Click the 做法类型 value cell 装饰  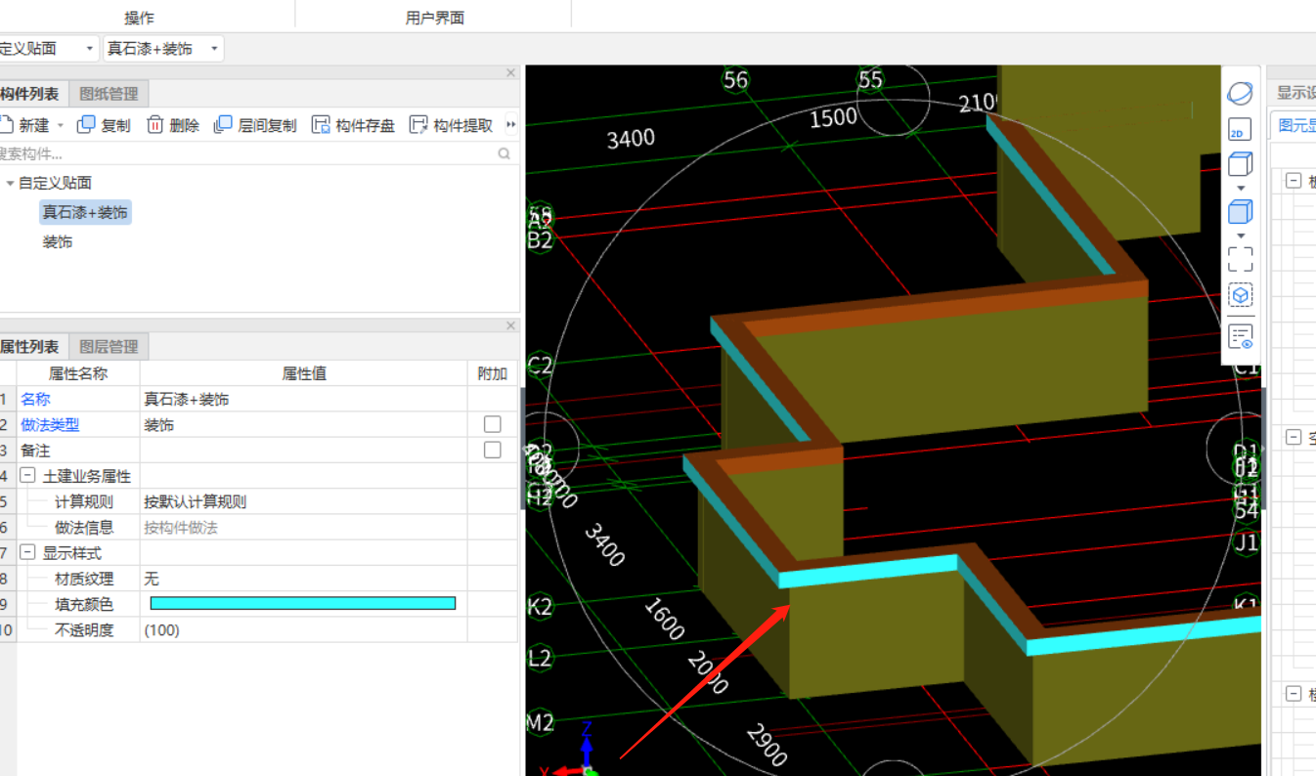[x=303, y=424]
